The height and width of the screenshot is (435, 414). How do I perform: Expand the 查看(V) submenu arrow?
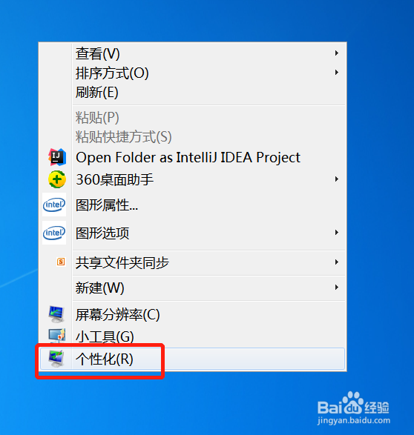(337, 53)
